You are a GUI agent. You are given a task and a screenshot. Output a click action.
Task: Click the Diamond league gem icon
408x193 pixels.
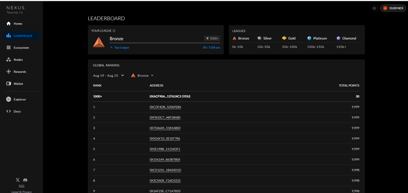pyautogui.click(x=338, y=38)
